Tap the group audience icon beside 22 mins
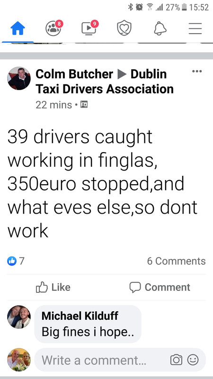213x379 pixels. pos(84,104)
